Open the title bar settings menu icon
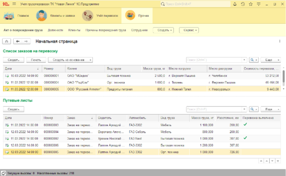 [259, 4]
